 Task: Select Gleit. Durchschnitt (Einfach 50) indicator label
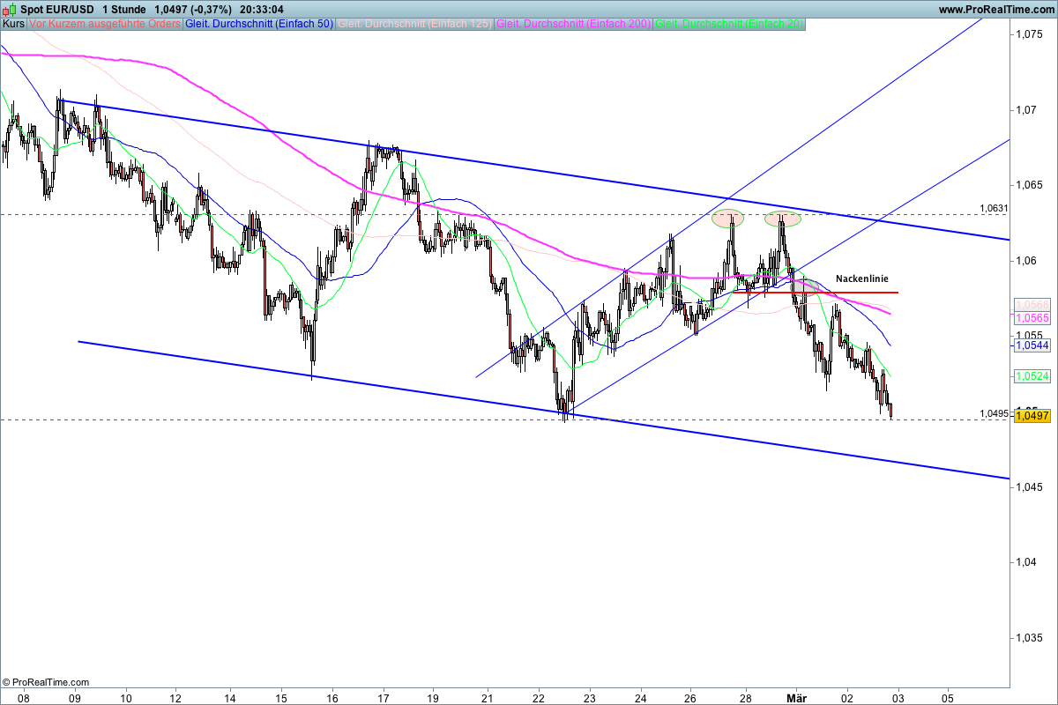click(260, 24)
